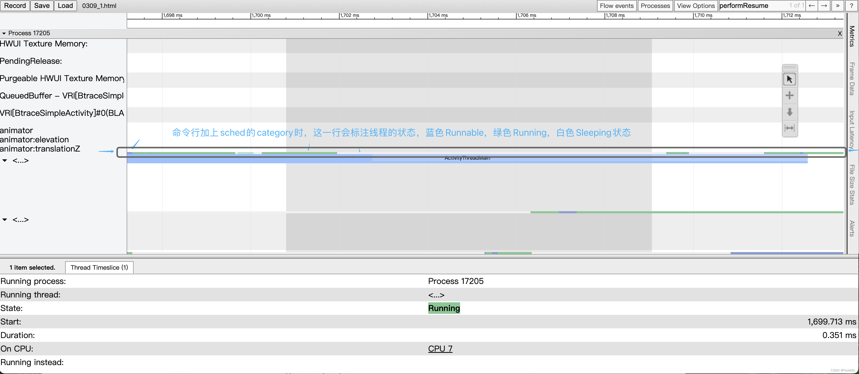Click the double chevron toggle button
Image resolution: width=859 pixels, height=374 pixels.
[838, 6]
